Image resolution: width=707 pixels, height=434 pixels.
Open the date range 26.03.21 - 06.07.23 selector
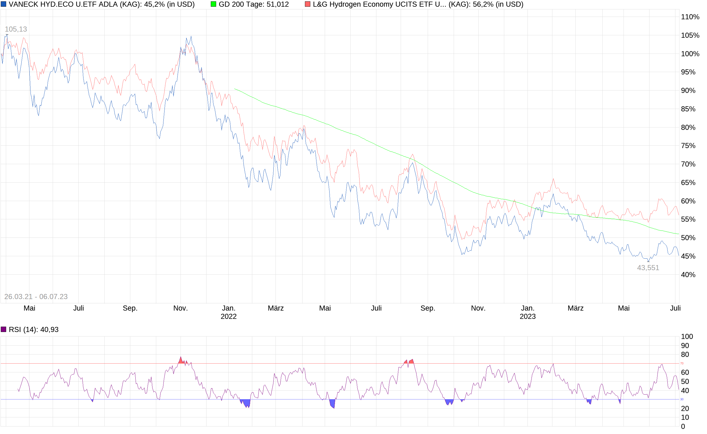pyautogui.click(x=36, y=296)
